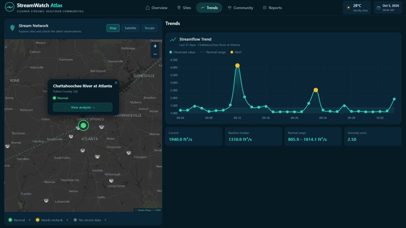Toggle the Observed value chart series
The height and width of the screenshot is (228, 406).
182,52
